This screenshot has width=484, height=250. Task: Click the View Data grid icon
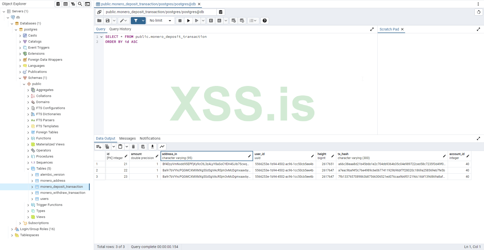coord(66,4)
